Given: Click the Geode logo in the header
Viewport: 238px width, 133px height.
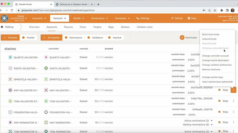Looking at the screenshot, I should [x=4, y=18].
